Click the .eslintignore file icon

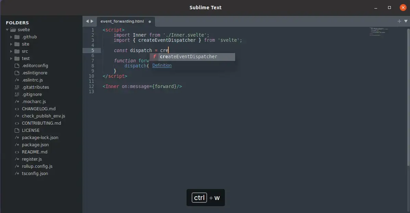tap(17, 73)
